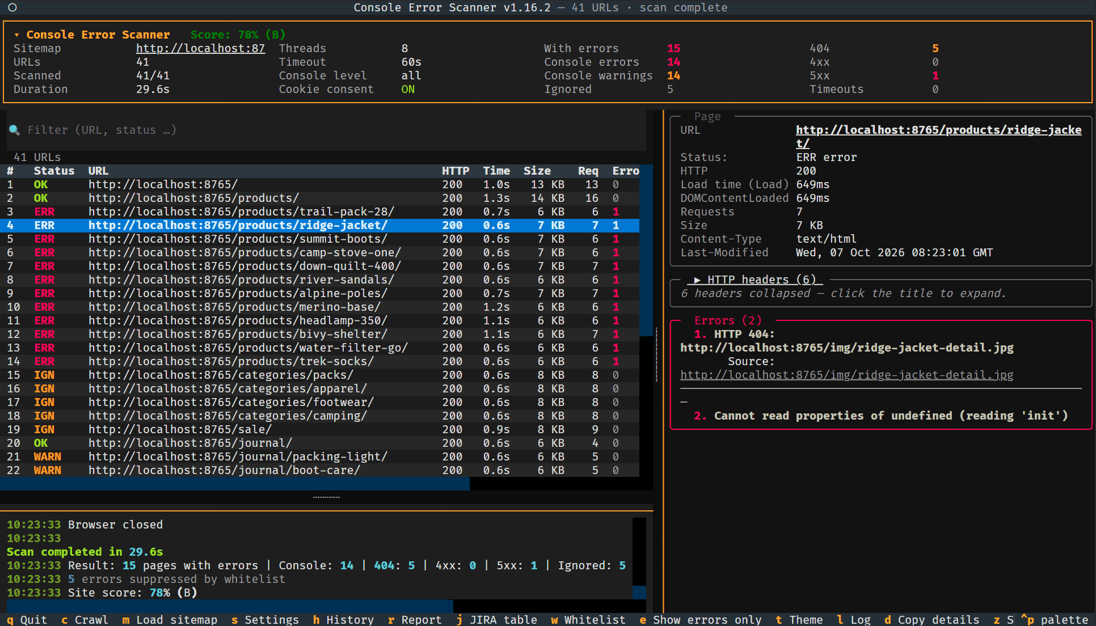Viewport: 1096px width, 626px height.
Task: Sort table by Req column header
Action: click(588, 171)
